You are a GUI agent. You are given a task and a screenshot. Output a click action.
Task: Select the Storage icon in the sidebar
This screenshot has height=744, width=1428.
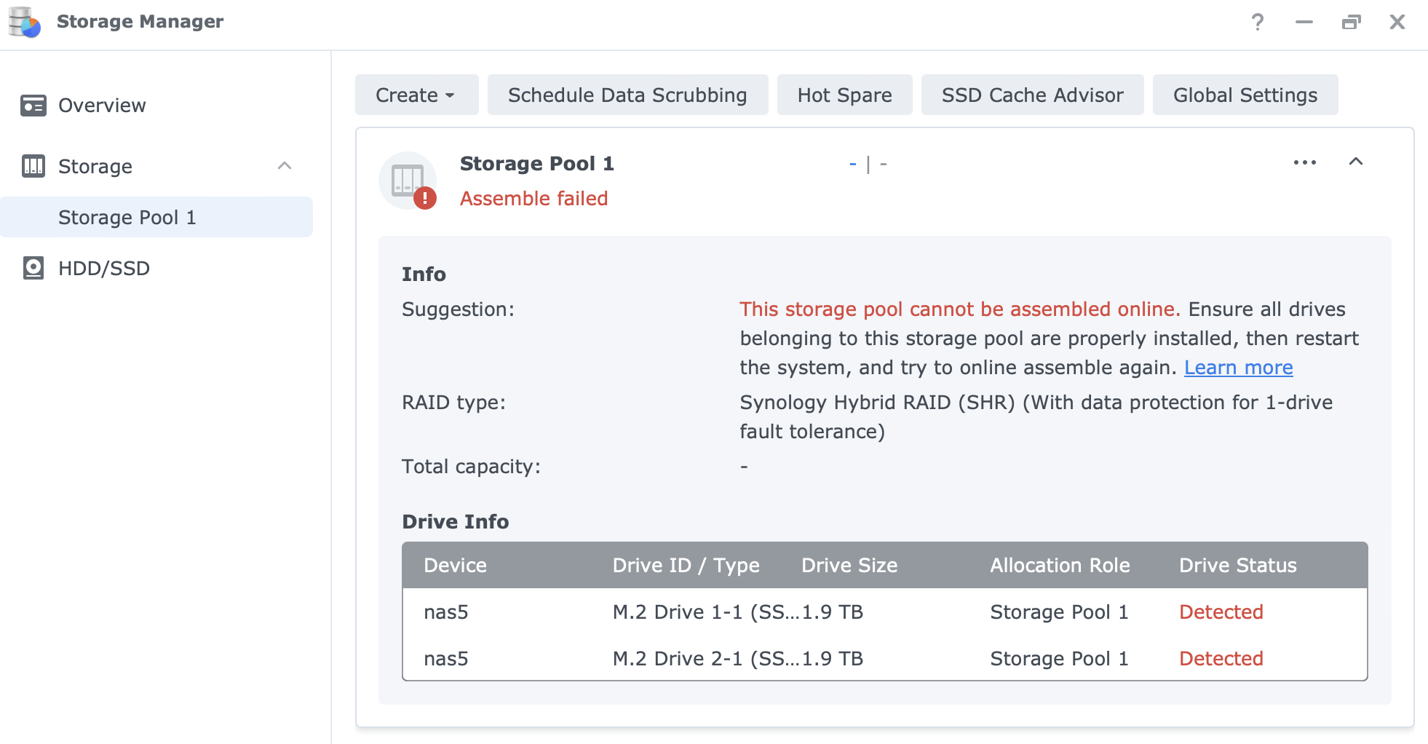pos(32,166)
